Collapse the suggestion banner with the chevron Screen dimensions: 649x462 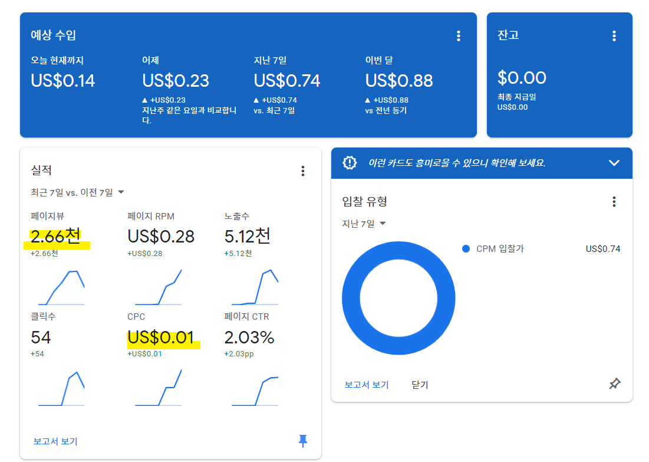click(614, 163)
